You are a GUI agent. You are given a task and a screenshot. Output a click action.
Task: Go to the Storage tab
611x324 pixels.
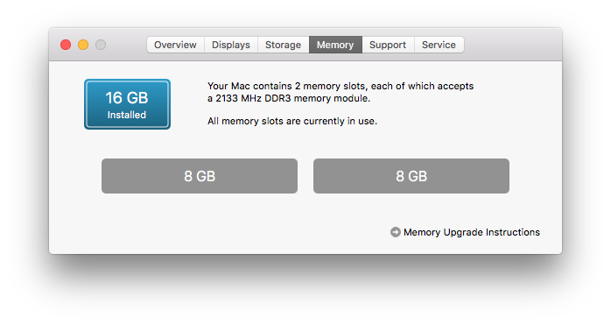[x=284, y=45]
